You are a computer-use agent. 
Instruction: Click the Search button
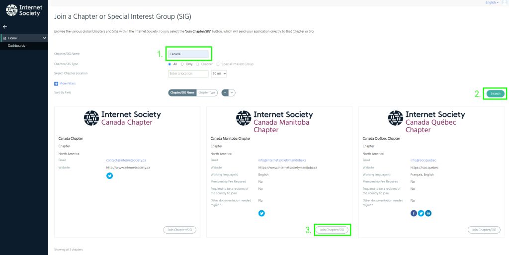[496, 94]
